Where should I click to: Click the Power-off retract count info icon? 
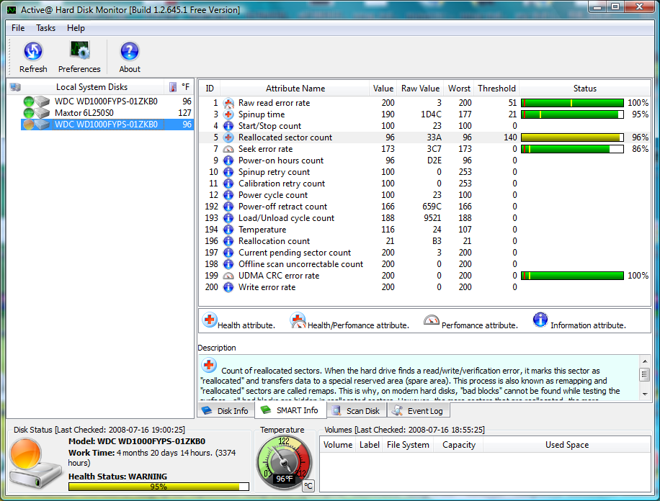228,207
